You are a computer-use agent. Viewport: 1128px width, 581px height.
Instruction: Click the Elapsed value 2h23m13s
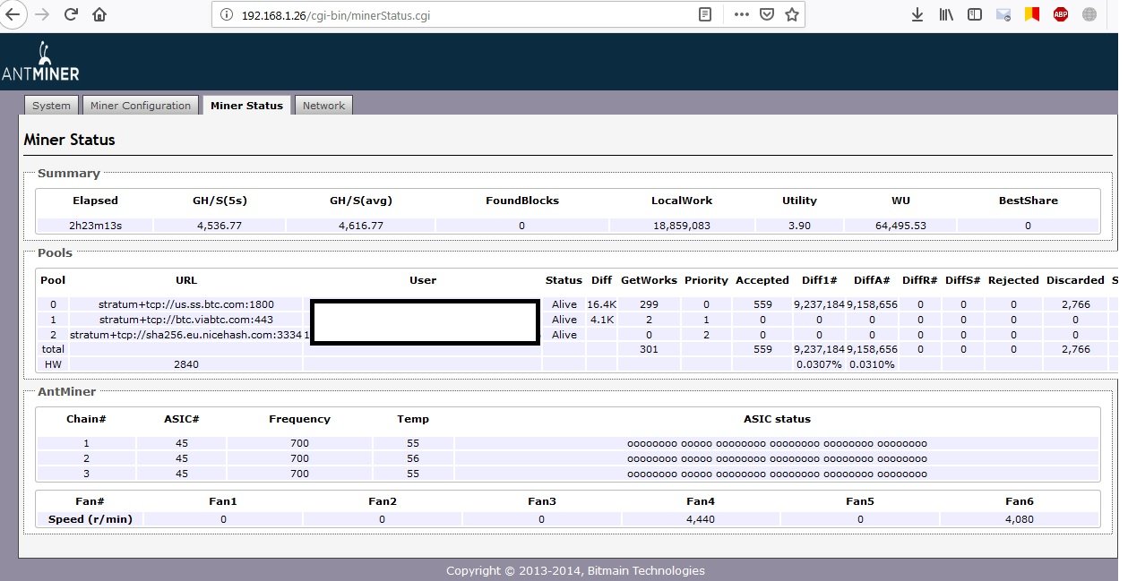tap(96, 226)
